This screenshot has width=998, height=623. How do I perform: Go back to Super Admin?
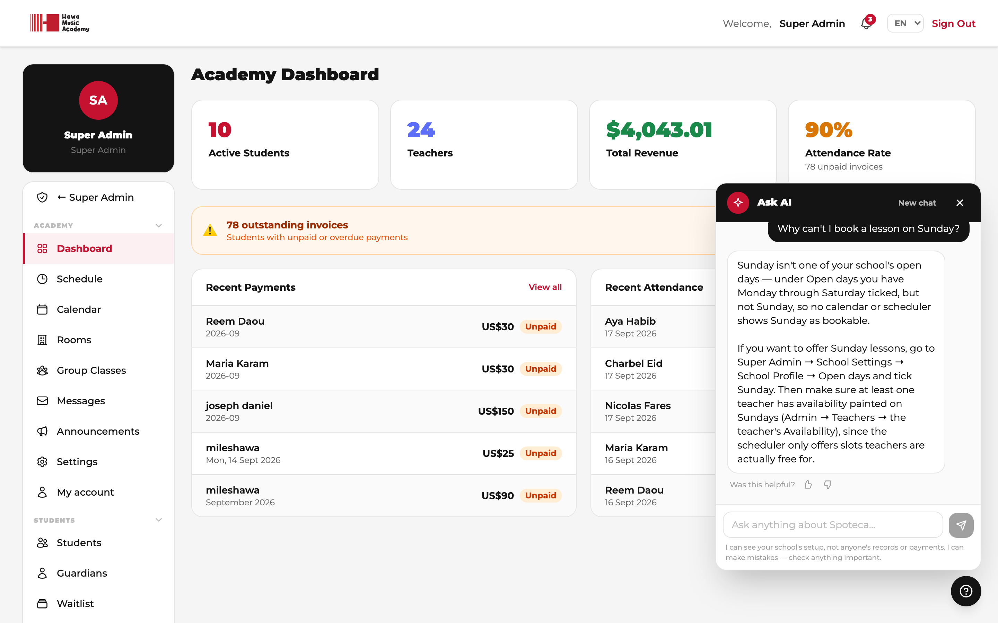click(98, 197)
